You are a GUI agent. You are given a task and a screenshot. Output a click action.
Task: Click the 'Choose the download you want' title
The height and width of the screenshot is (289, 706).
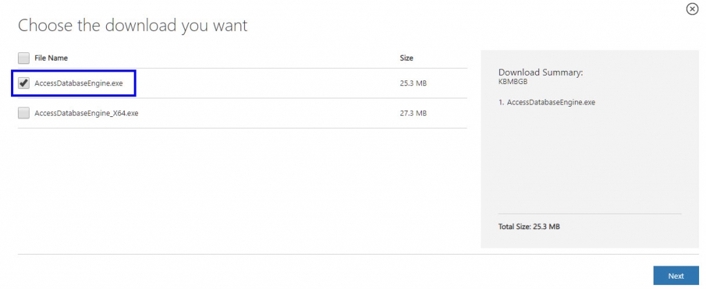point(132,26)
